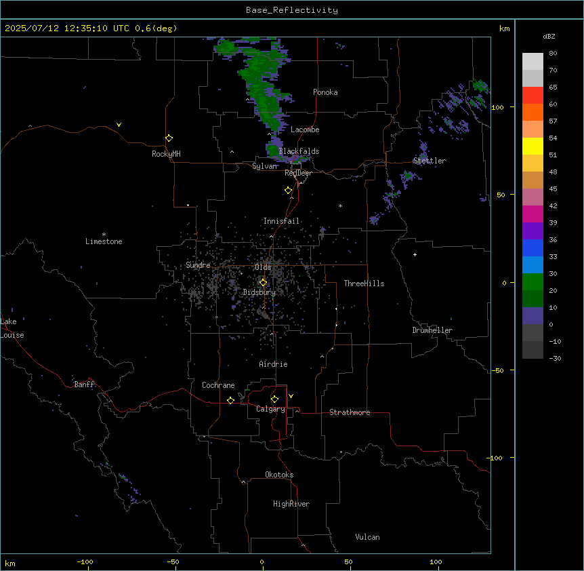The height and width of the screenshot is (571, 584).
Task: Select the 36 dBZ blue color swatch
Action: pyautogui.click(x=533, y=248)
